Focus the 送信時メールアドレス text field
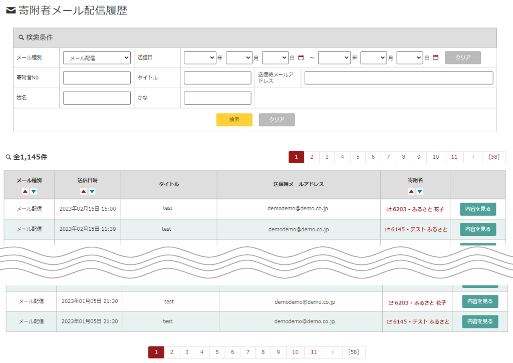 click(x=398, y=78)
